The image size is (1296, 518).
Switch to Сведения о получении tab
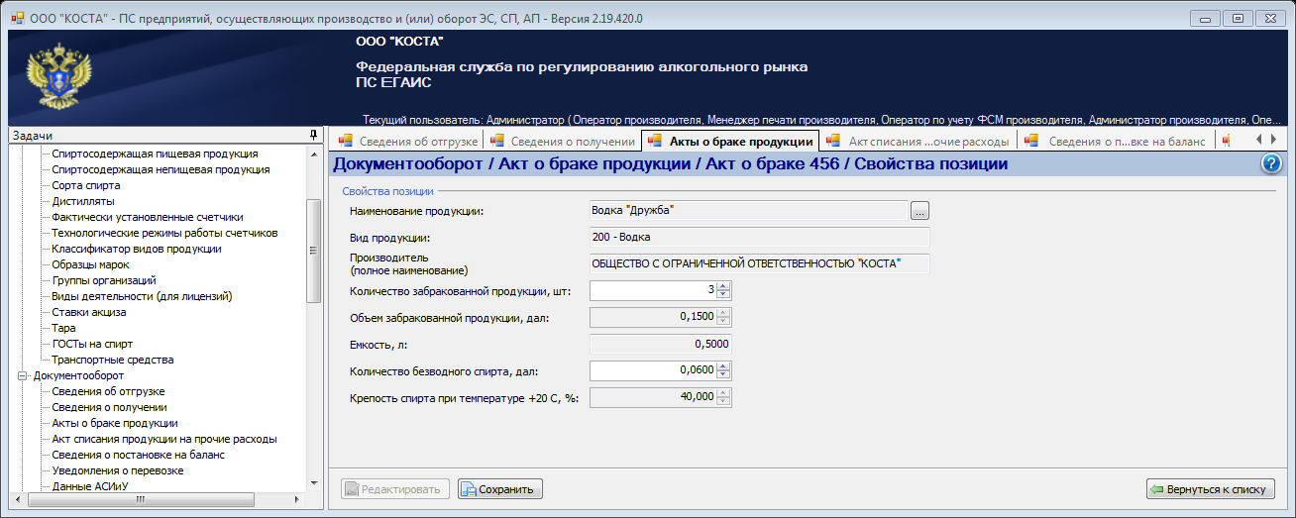tap(562, 142)
